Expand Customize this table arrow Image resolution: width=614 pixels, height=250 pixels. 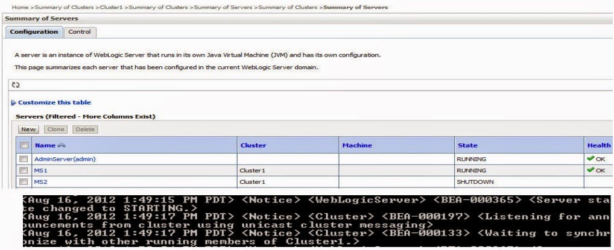click(14, 103)
